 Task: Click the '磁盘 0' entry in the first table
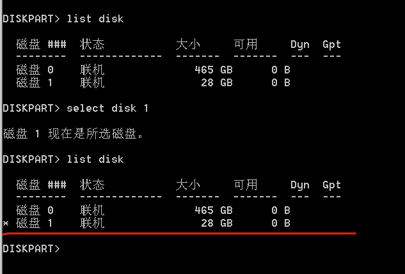coord(35,70)
